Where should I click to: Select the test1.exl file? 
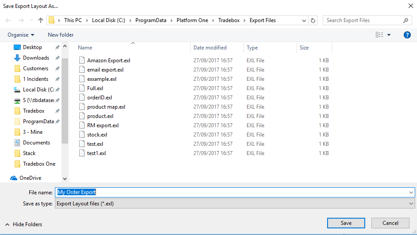pos(97,153)
